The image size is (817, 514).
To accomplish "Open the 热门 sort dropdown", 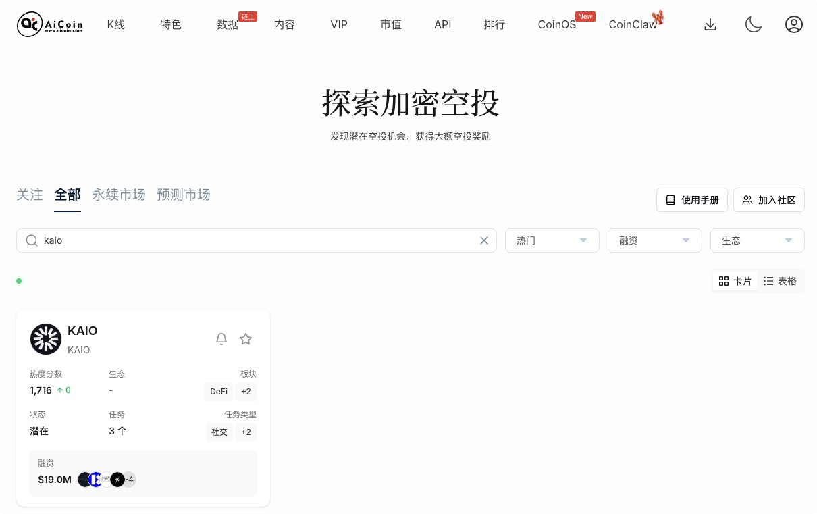I will click(552, 240).
